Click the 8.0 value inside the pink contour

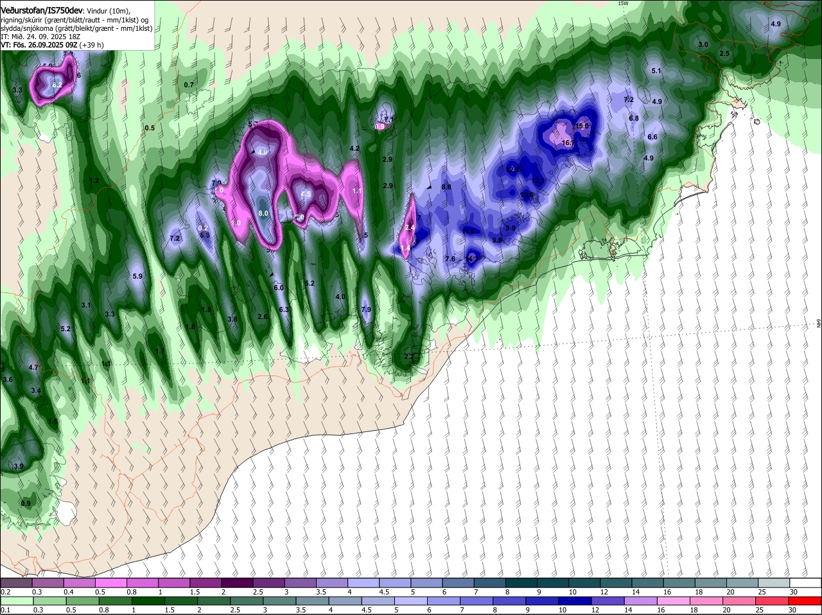[263, 213]
